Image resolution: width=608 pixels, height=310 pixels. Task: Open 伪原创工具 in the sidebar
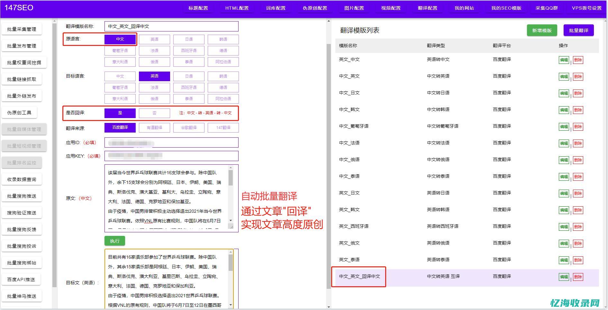point(20,112)
